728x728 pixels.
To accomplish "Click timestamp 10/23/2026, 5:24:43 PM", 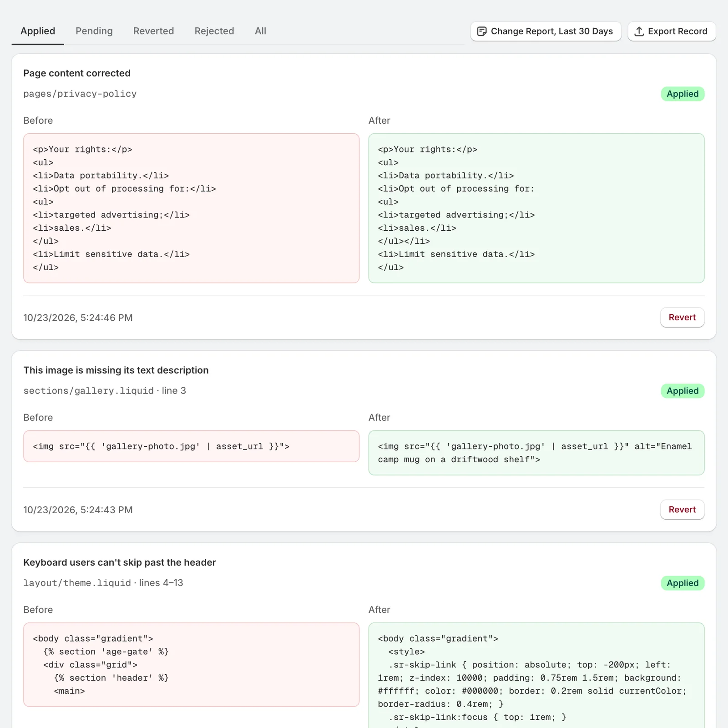I will click(78, 510).
